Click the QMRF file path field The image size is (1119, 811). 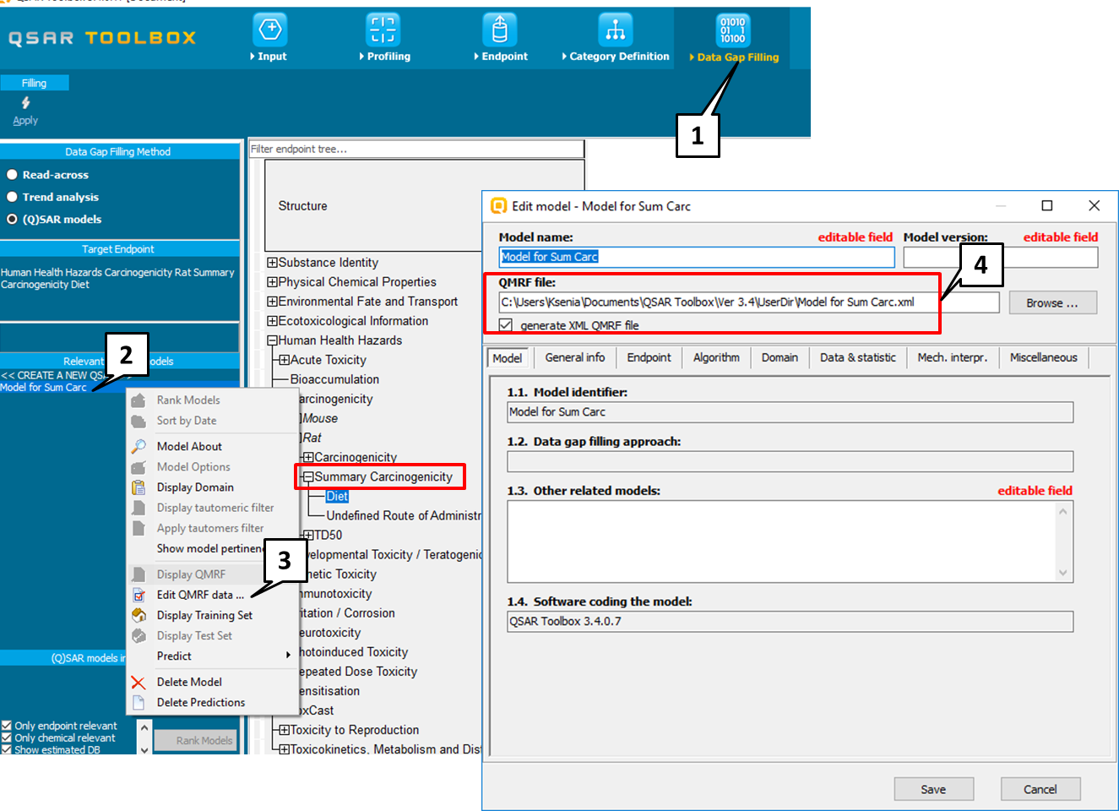click(749, 302)
